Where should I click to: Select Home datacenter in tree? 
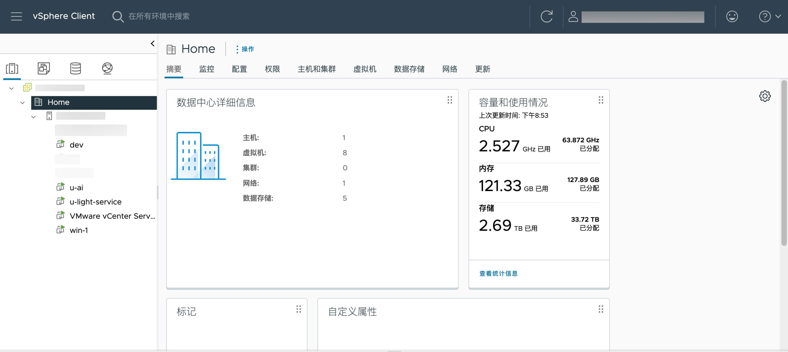[x=94, y=102]
